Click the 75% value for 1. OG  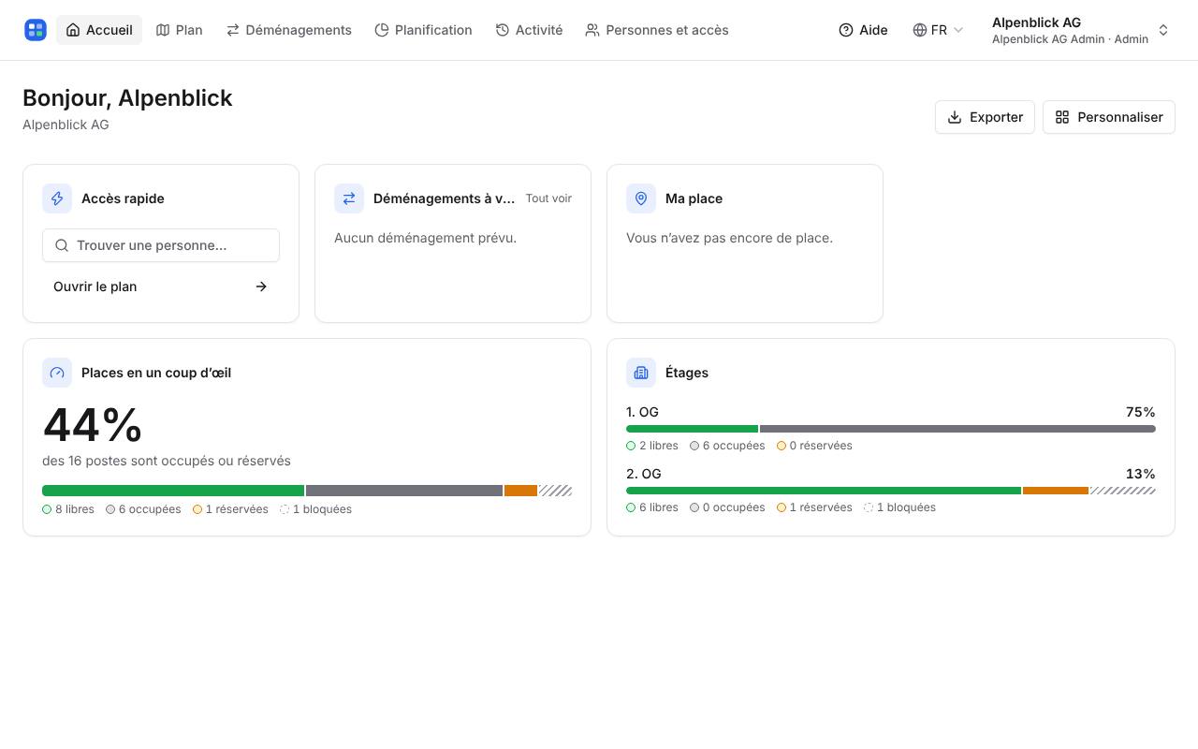1141,412
